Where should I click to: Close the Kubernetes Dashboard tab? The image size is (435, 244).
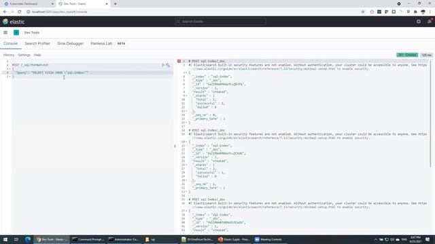52,4
